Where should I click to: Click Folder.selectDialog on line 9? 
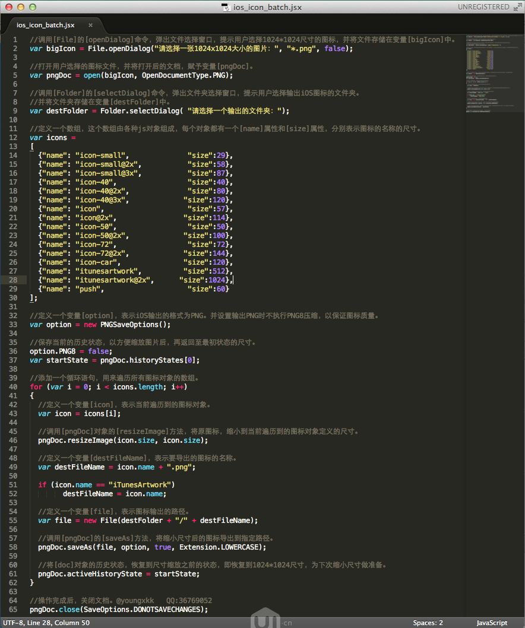click(140, 111)
